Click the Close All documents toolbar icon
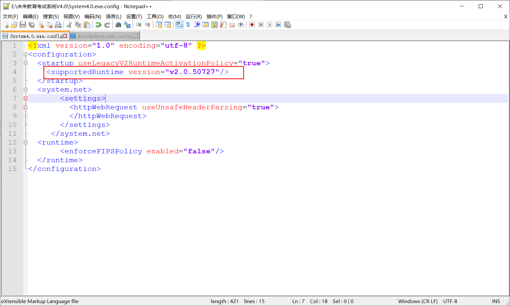 click(49, 25)
